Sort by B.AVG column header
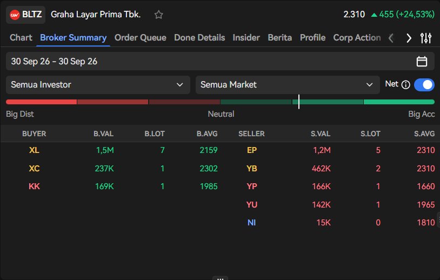This screenshot has width=440, height=280. [207, 134]
